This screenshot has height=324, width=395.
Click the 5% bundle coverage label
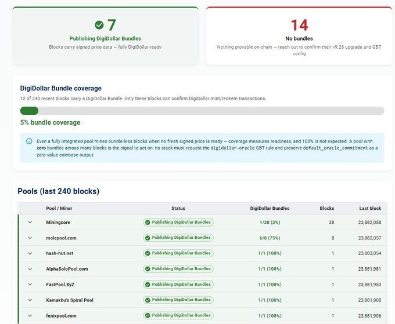pos(50,122)
